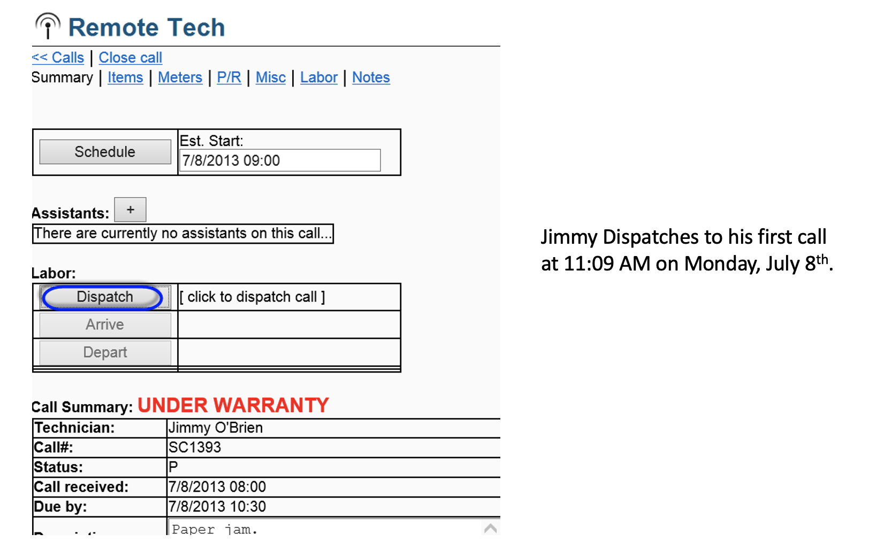Switch to the P/R tab
The image size is (884, 557).
[x=229, y=78]
